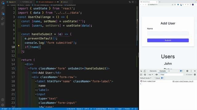197x110 pixels.
Task: Open the Extensions view
Action: (3, 24)
